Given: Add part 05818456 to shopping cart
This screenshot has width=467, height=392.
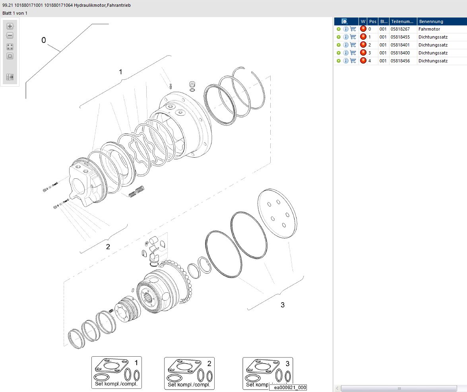Looking at the screenshot, I should 353,61.
